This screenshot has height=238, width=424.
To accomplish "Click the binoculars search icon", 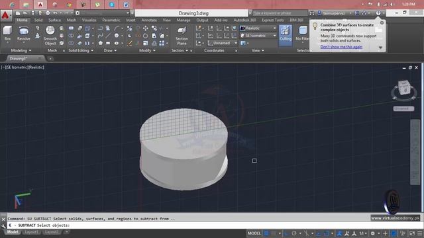I will click(x=312, y=13).
